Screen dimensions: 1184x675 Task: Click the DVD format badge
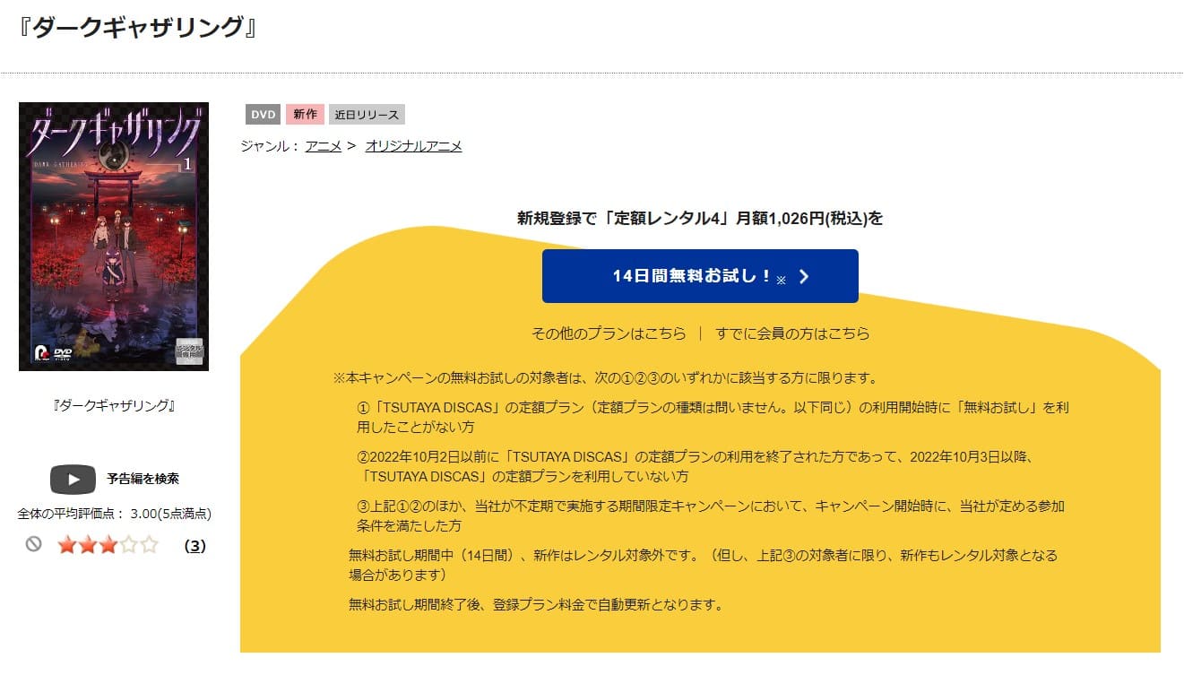tap(262, 114)
